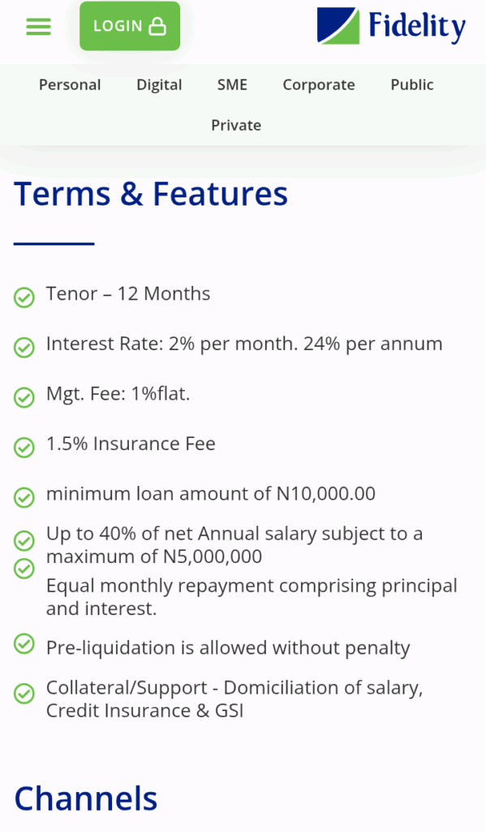Image resolution: width=486 pixels, height=832 pixels.
Task: Click check icon beside Mgt. Fee
Action: pos(24,397)
